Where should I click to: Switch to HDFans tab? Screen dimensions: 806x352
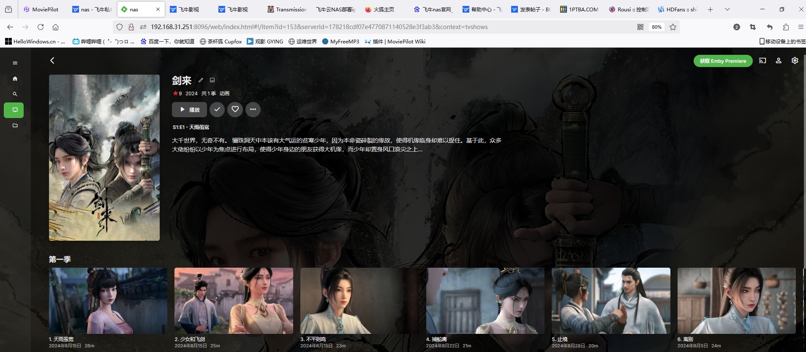[677, 9]
